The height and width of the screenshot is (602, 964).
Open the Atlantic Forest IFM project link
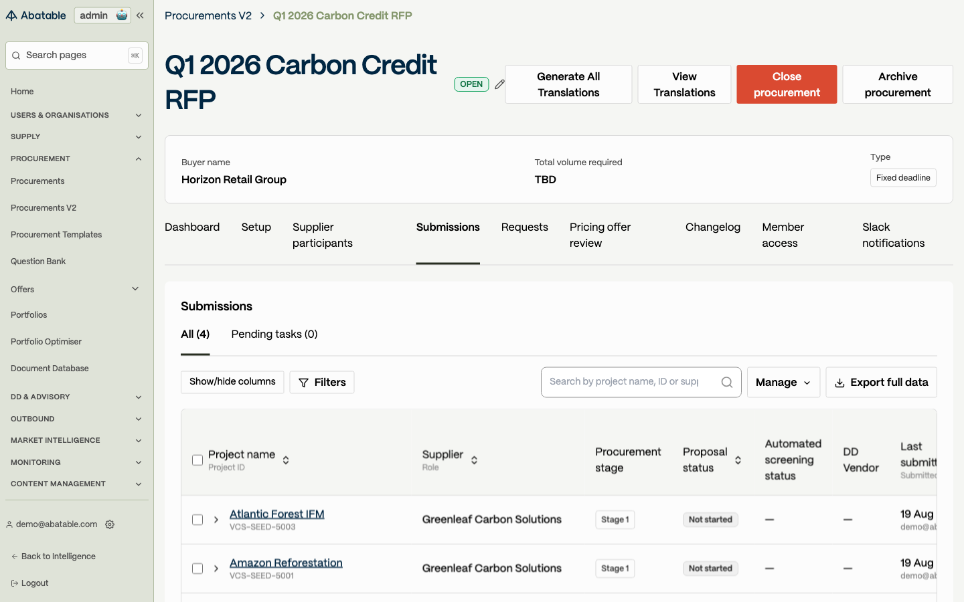(x=276, y=514)
